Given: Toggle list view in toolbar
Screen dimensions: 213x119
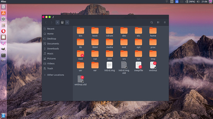Looking at the screenshot, I should [x=158, y=22].
